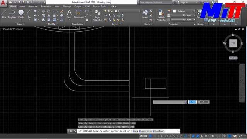Click the Table icon in Annotation
This screenshot has width=247, height=139.
click(87, 20)
